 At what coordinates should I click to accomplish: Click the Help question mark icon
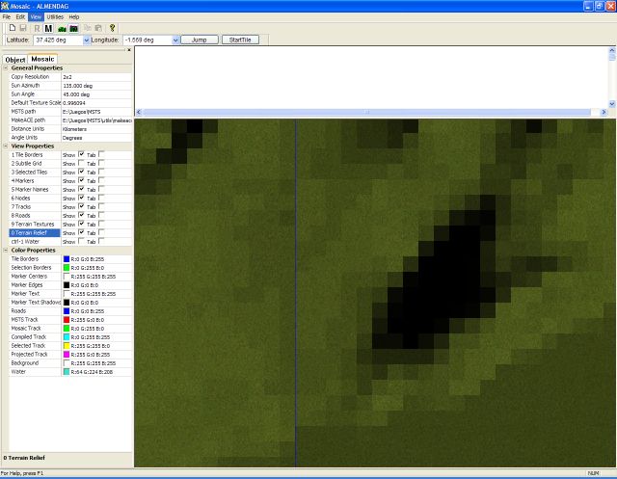tap(112, 29)
